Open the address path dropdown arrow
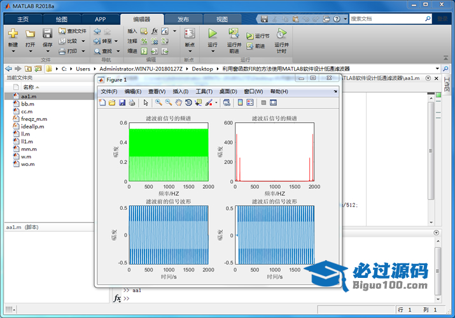This screenshot has width=455, height=318. 437,69
